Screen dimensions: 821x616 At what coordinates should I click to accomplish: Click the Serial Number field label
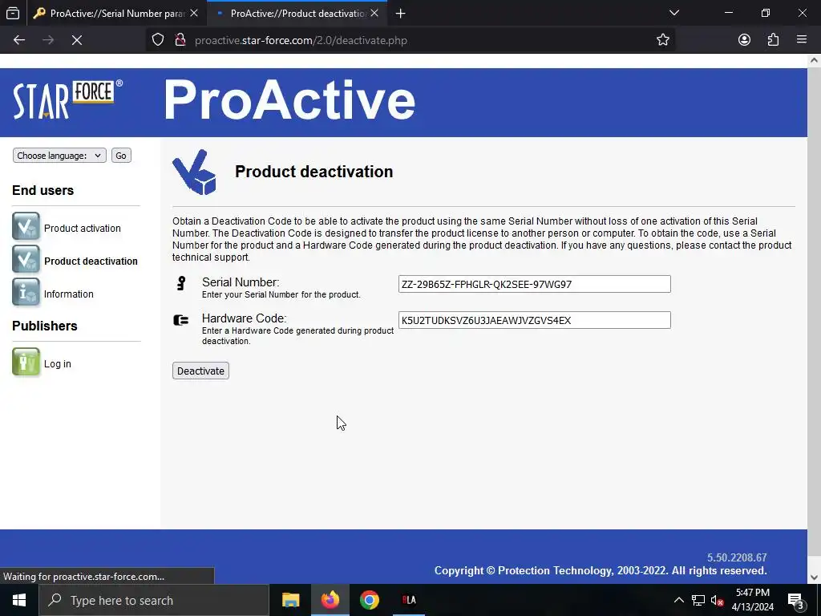click(241, 282)
